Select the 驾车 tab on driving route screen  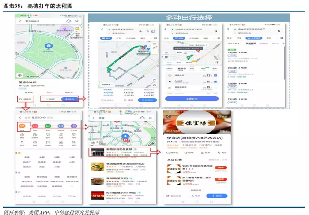click(106, 38)
